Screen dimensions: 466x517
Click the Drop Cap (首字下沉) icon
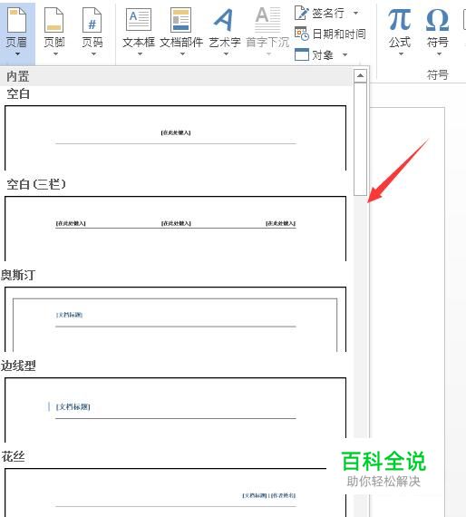point(268,20)
